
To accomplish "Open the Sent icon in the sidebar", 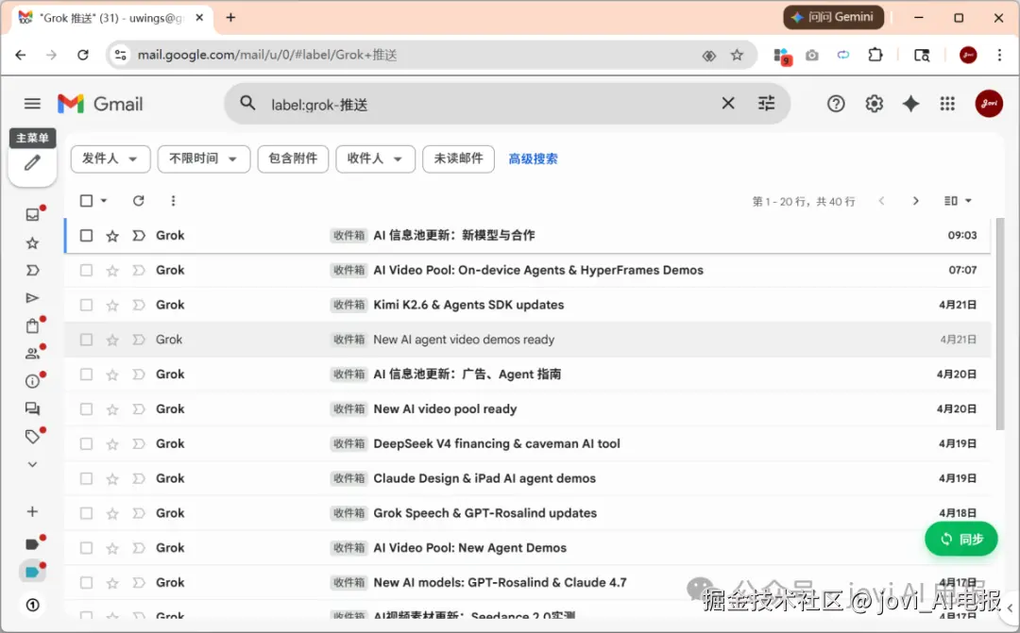I will click(x=32, y=298).
